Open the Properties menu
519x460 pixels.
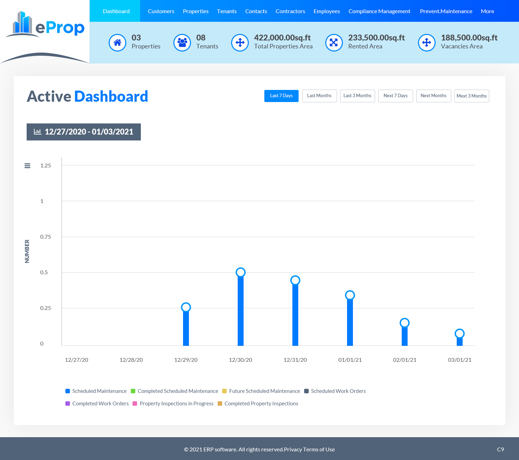pyautogui.click(x=196, y=11)
